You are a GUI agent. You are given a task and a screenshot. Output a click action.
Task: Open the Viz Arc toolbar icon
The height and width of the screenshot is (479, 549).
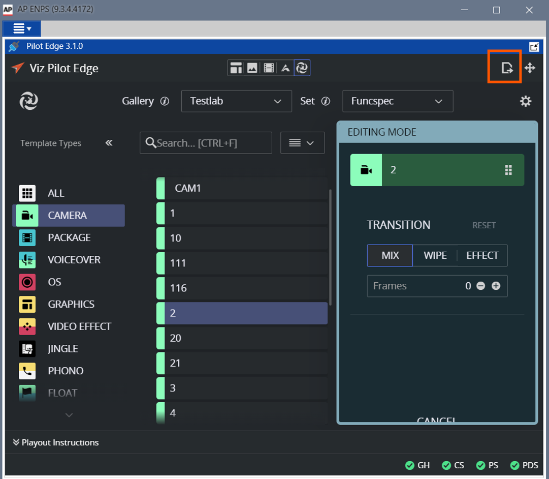tap(285, 68)
